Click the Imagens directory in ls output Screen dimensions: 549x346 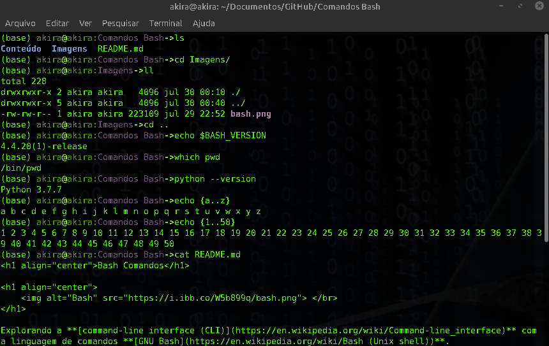click(x=70, y=48)
